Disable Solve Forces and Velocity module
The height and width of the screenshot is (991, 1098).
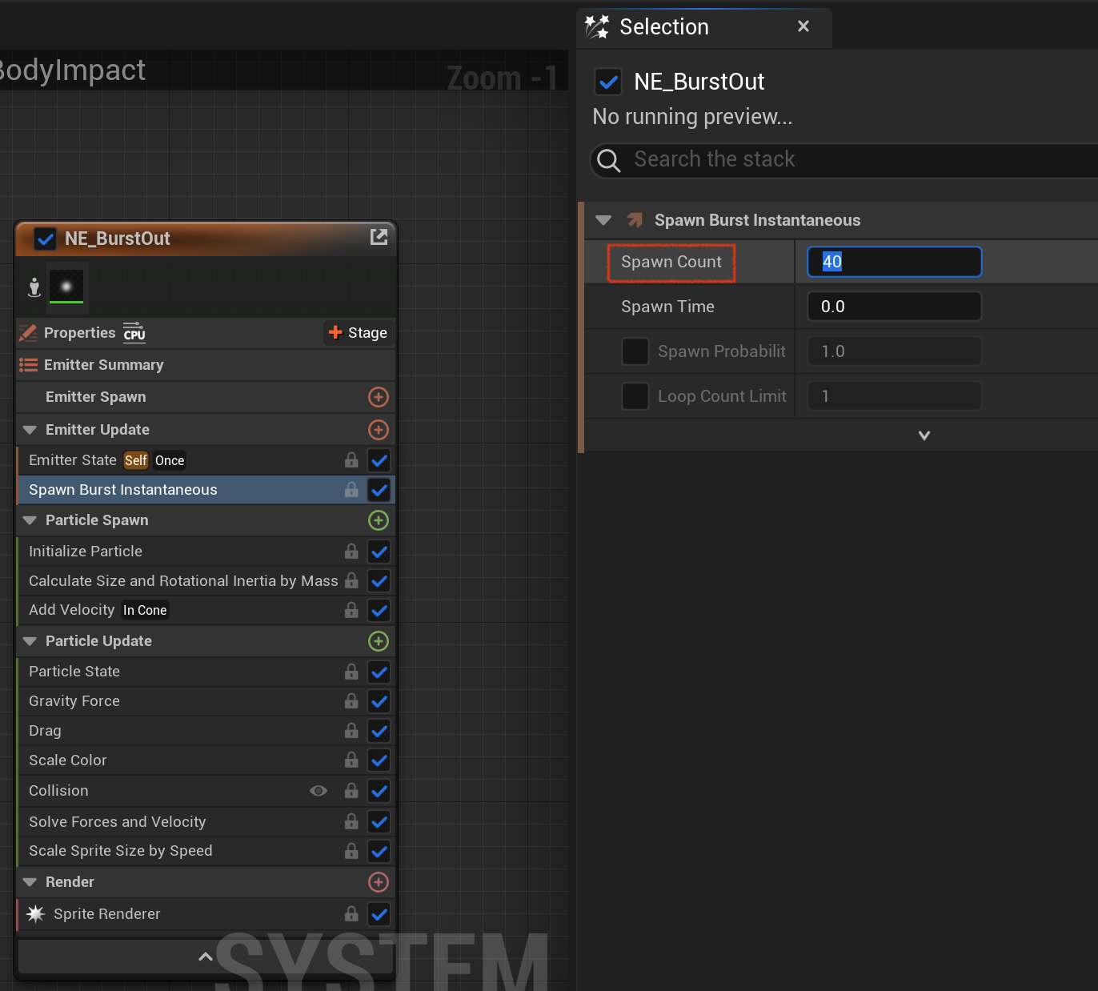[379, 821]
